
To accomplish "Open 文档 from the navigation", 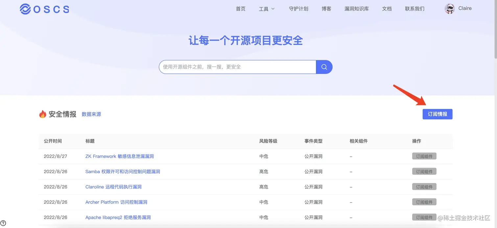I will point(387,9).
